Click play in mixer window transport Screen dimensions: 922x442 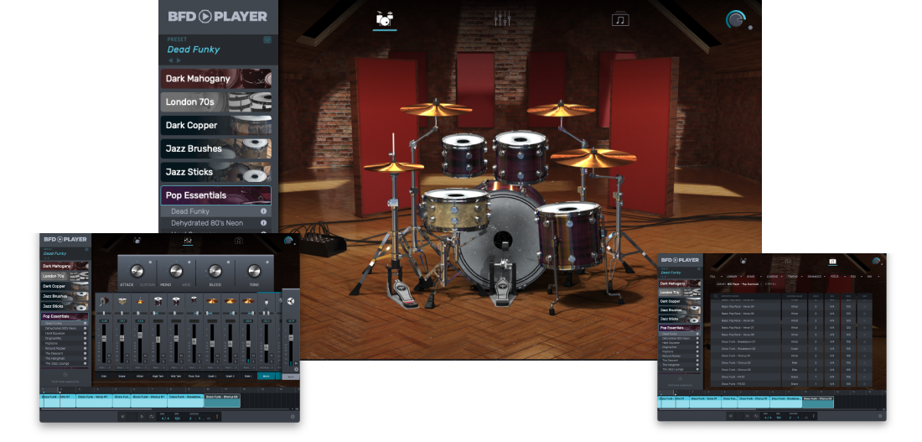click(x=142, y=417)
